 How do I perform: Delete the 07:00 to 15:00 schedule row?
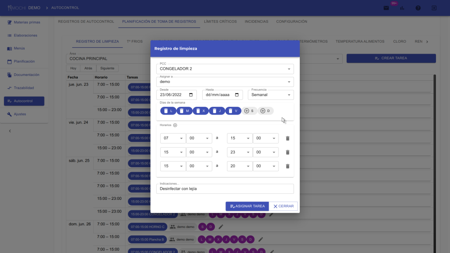[287, 138]
